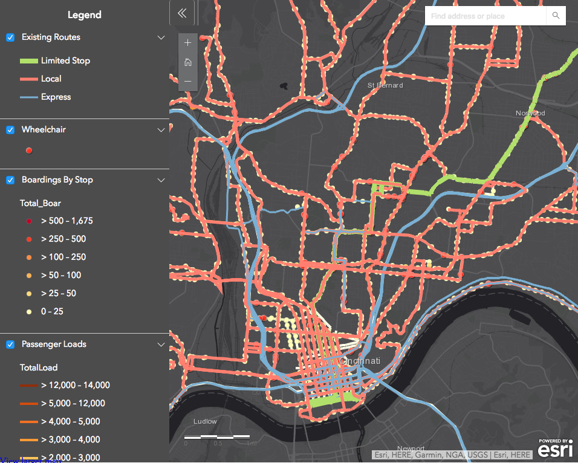This screenshot has height=463, width=578.
Task: Zoom out of the map
Action: (188, 81)
